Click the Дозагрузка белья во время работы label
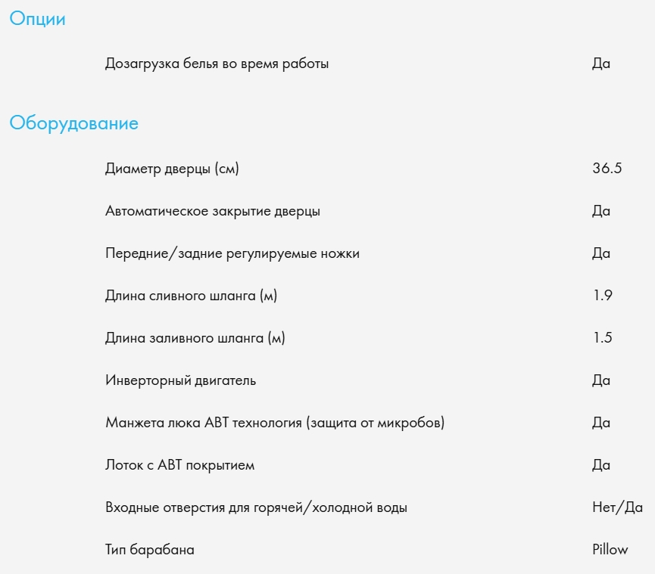This screenshot has width=655, height=574. tap(217, 64)
